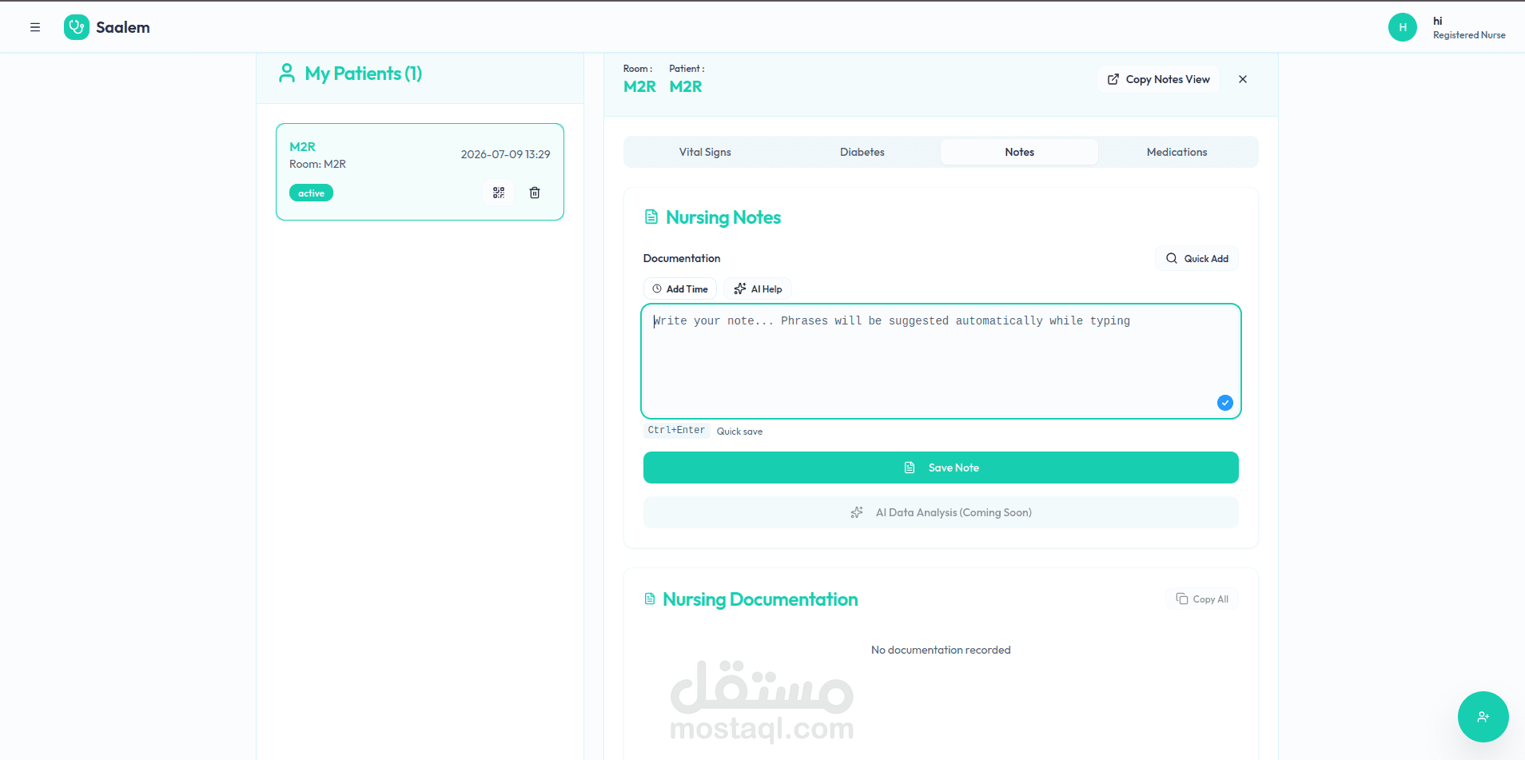
Task: Switch to the Vital Signs tab
Action: [705, 152]
